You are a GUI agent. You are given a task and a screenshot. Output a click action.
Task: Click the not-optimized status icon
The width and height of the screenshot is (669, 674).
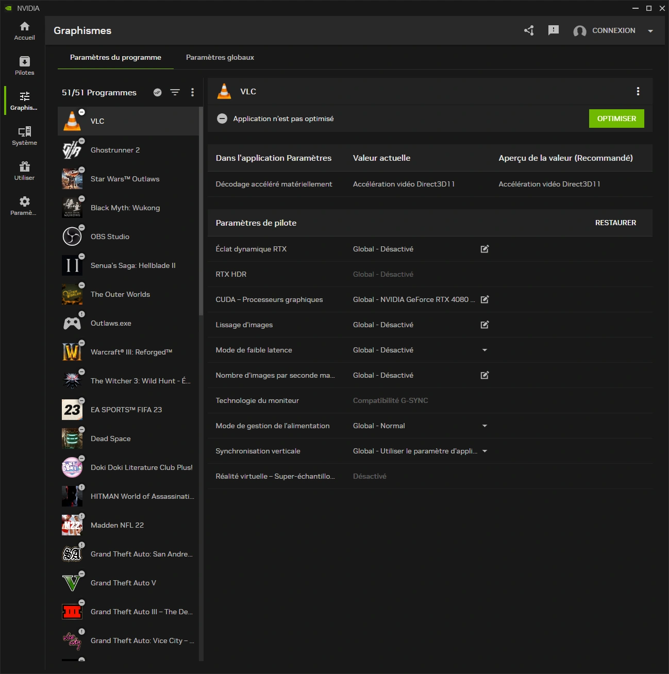pyautogui.click(x=222, y=119)
